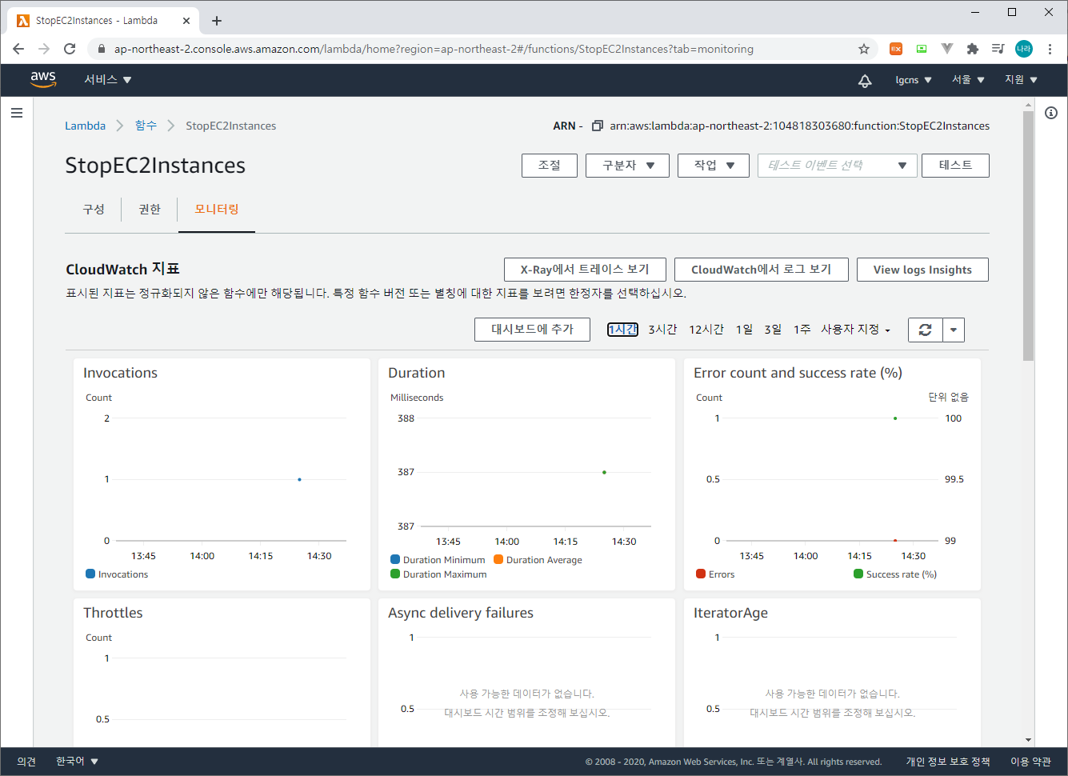Switch to the 권한 tab
Image resolution: width=1068 pixels, height=776 pixels.
150,209
